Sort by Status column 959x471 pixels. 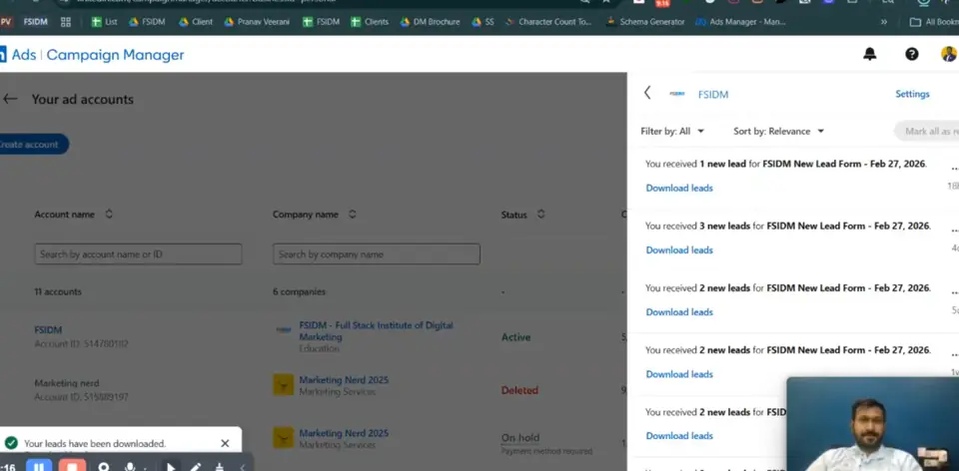(x=540, y=215)
